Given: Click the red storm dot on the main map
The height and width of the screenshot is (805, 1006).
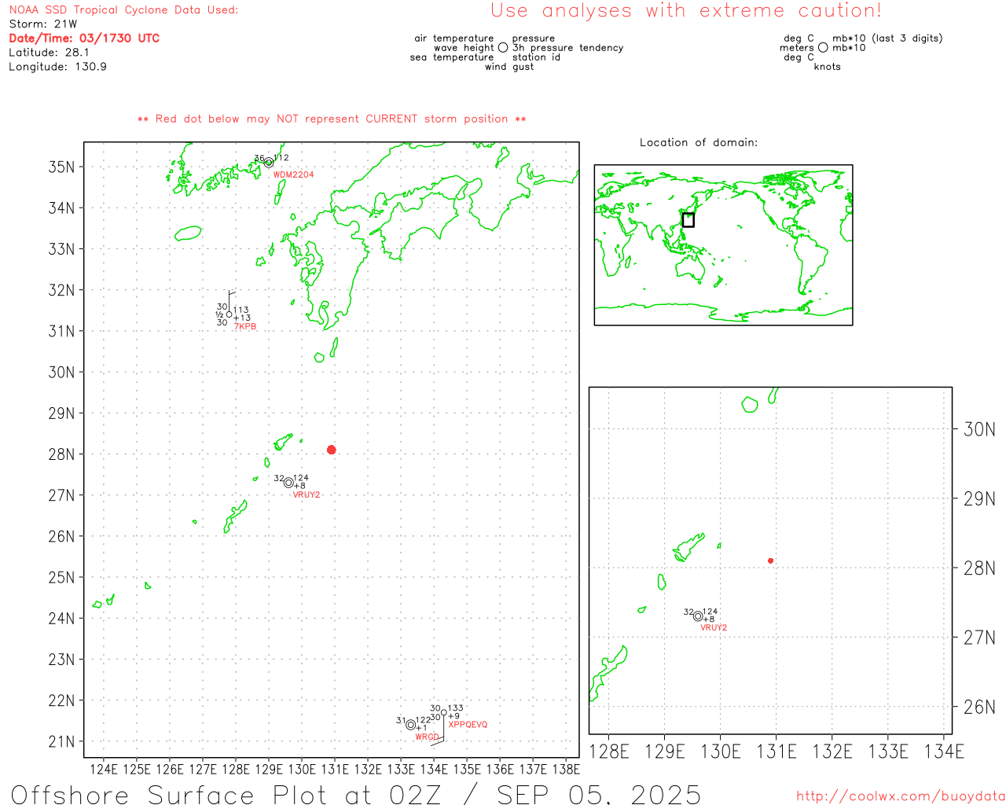Looking at the screenshot, I should tap(331, 450).
